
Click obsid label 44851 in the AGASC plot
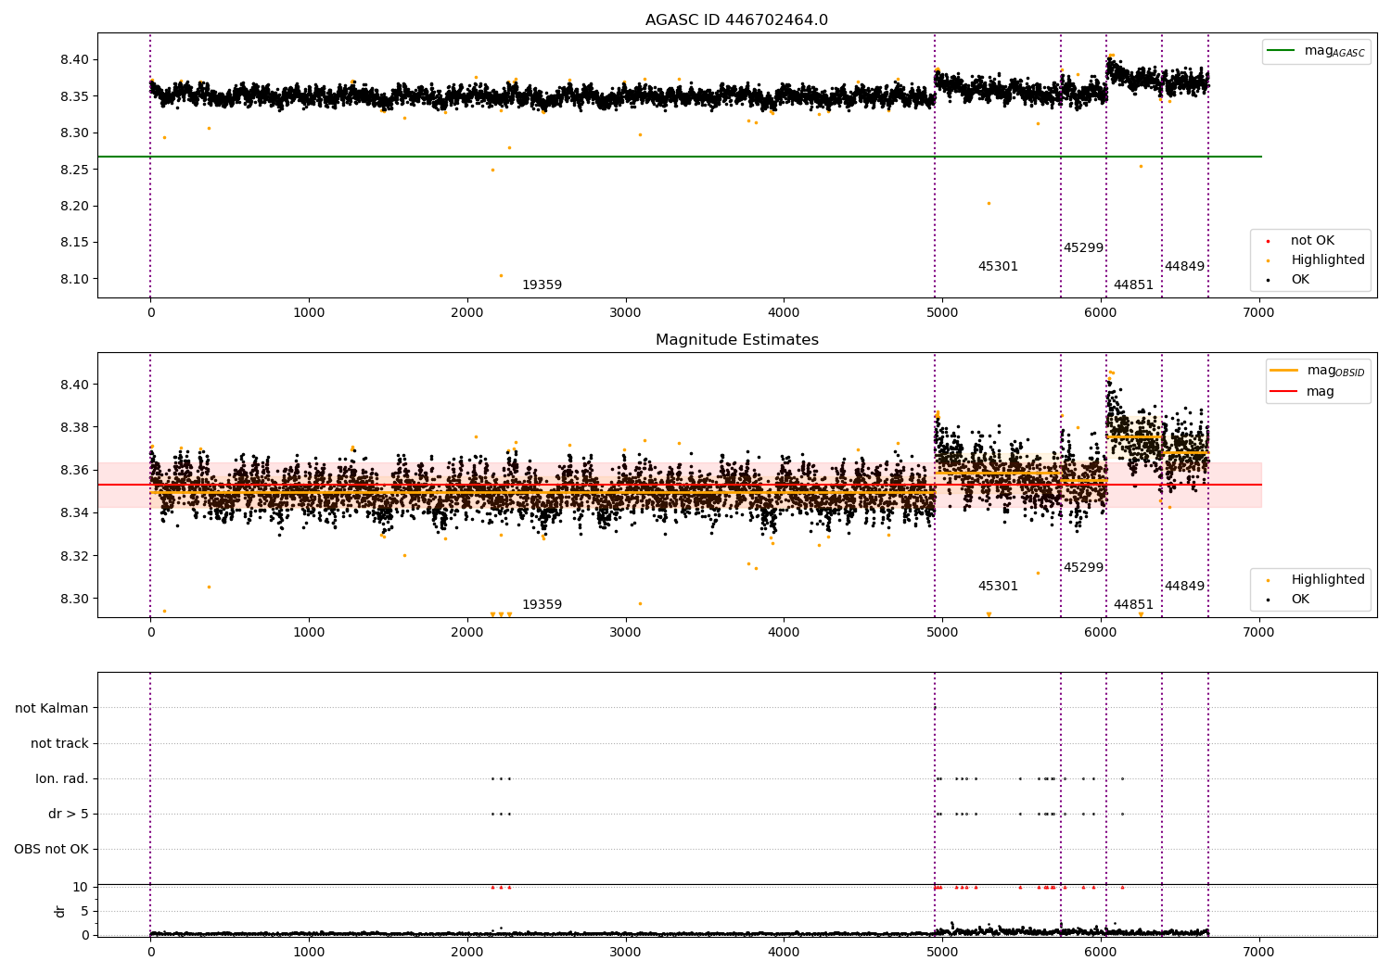pos(1133,285)
